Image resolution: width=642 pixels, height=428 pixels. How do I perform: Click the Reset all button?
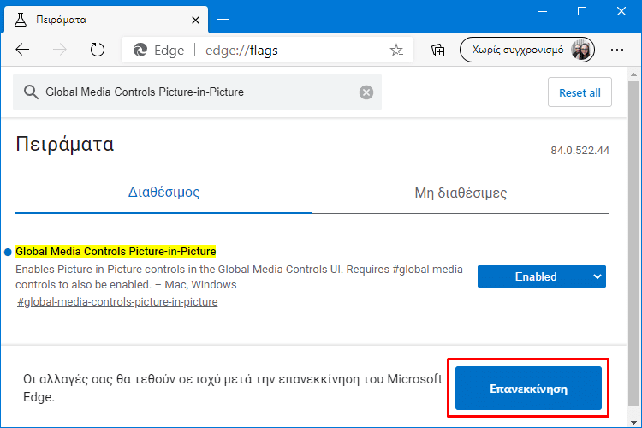[x=580, y=92]
